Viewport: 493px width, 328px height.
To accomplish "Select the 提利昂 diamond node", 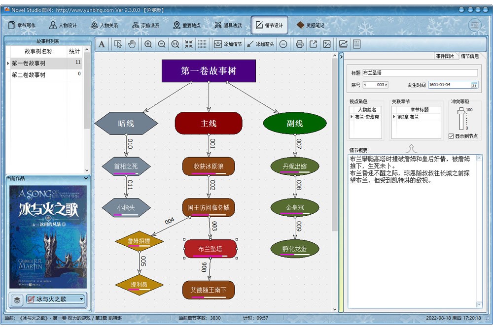I will (x=140, y=285).
